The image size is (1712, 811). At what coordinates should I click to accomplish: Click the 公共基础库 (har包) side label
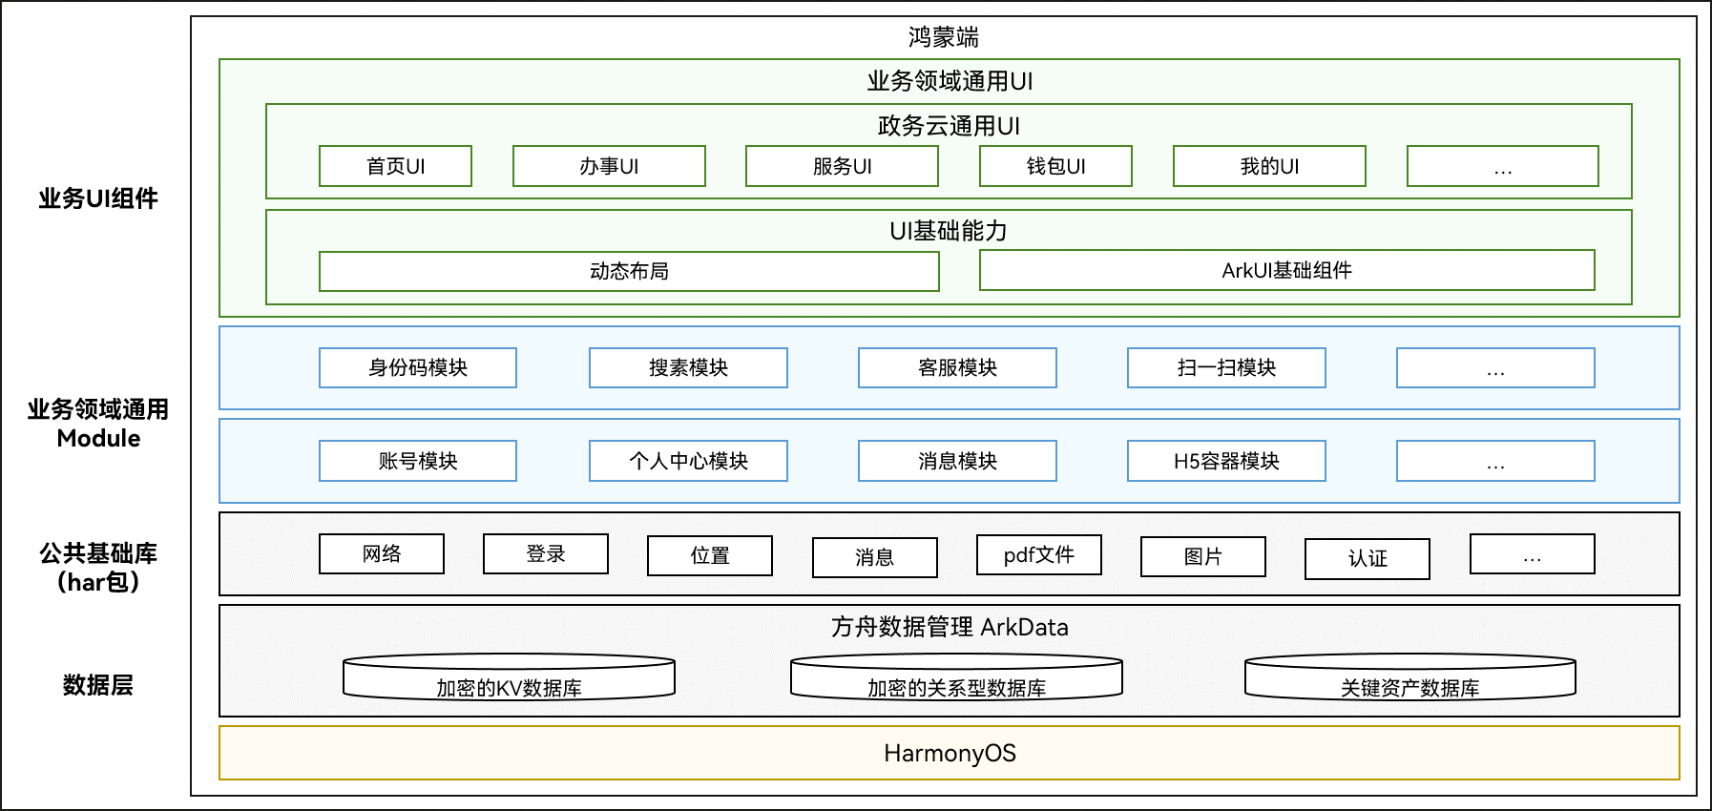98,568
